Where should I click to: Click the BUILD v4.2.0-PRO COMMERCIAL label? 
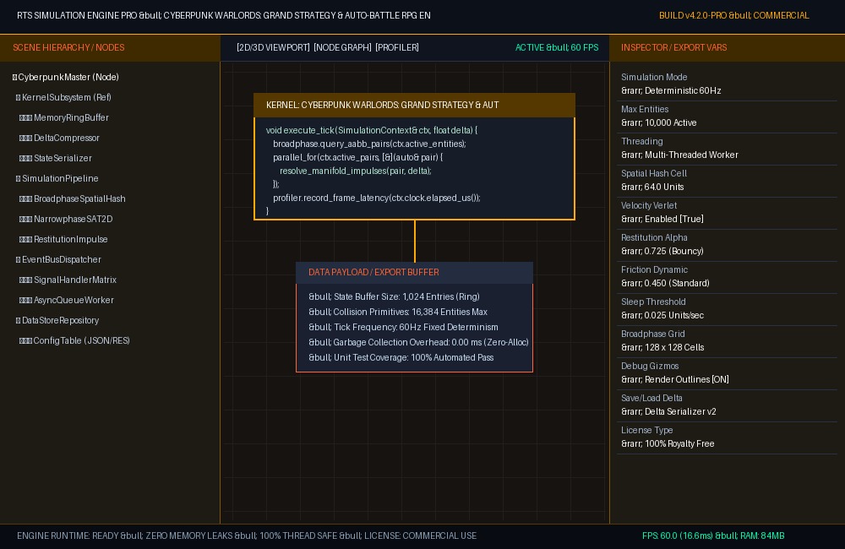coord(734,15)
